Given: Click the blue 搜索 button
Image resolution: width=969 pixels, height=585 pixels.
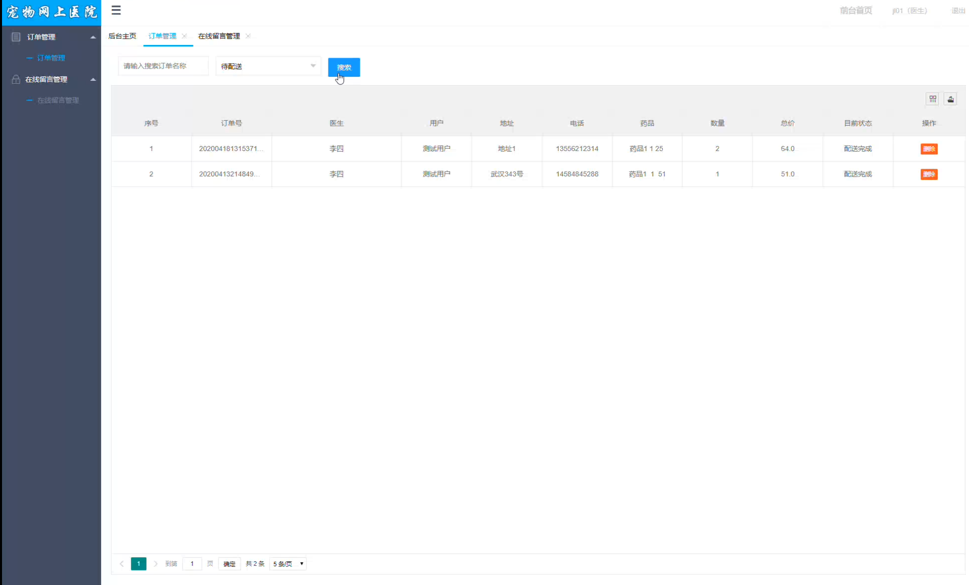Looking at the screenshot, I should 344,67.
